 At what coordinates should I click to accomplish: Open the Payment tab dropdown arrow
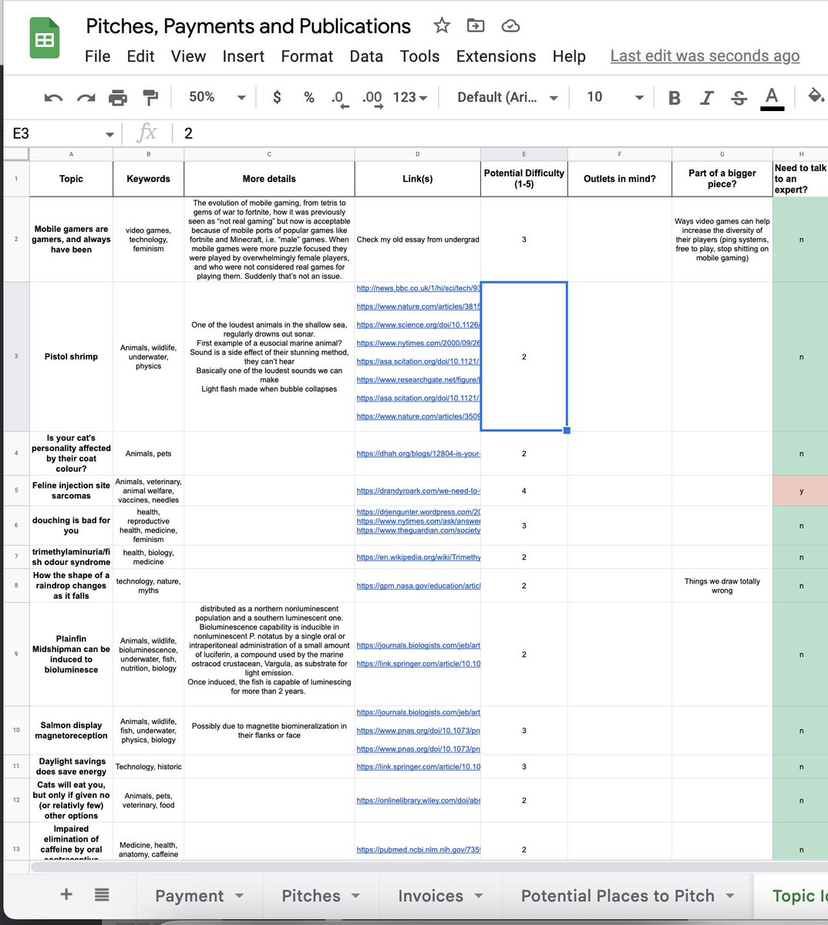pyautogui.click(x=239, y=896)
